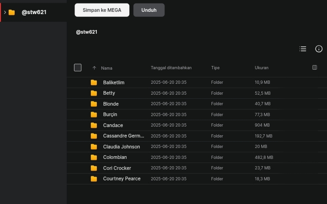
Task: Click the date in the Candace row
Action: tap(169, 125)
